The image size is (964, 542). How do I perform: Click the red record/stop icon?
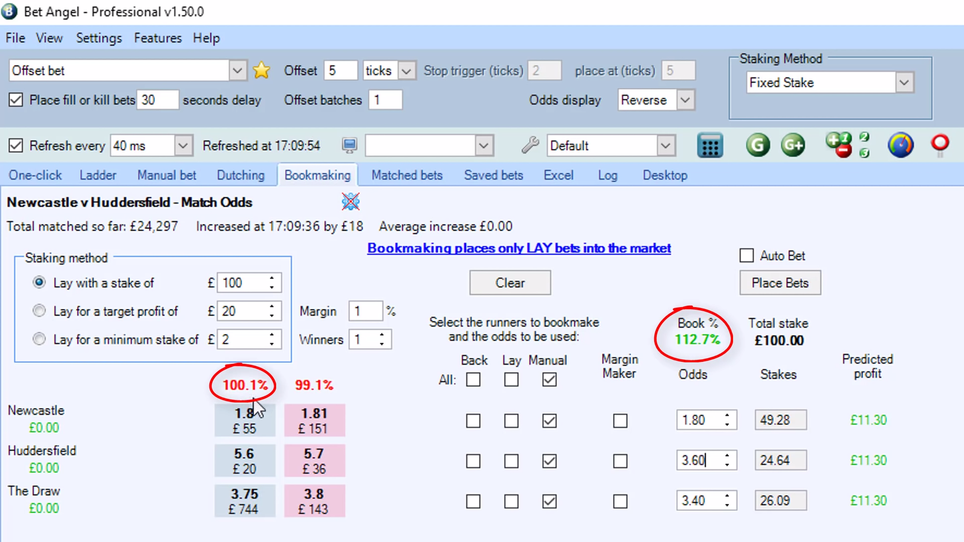(939, 143)
